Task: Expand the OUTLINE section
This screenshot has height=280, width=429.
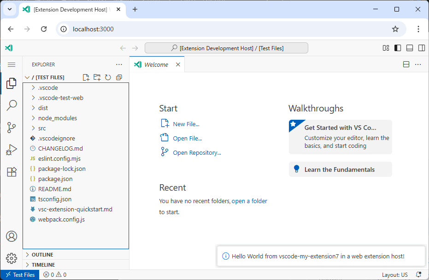Action: (76, 255)
